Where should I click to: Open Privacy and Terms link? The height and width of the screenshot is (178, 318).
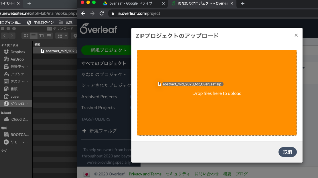(145, 174)
